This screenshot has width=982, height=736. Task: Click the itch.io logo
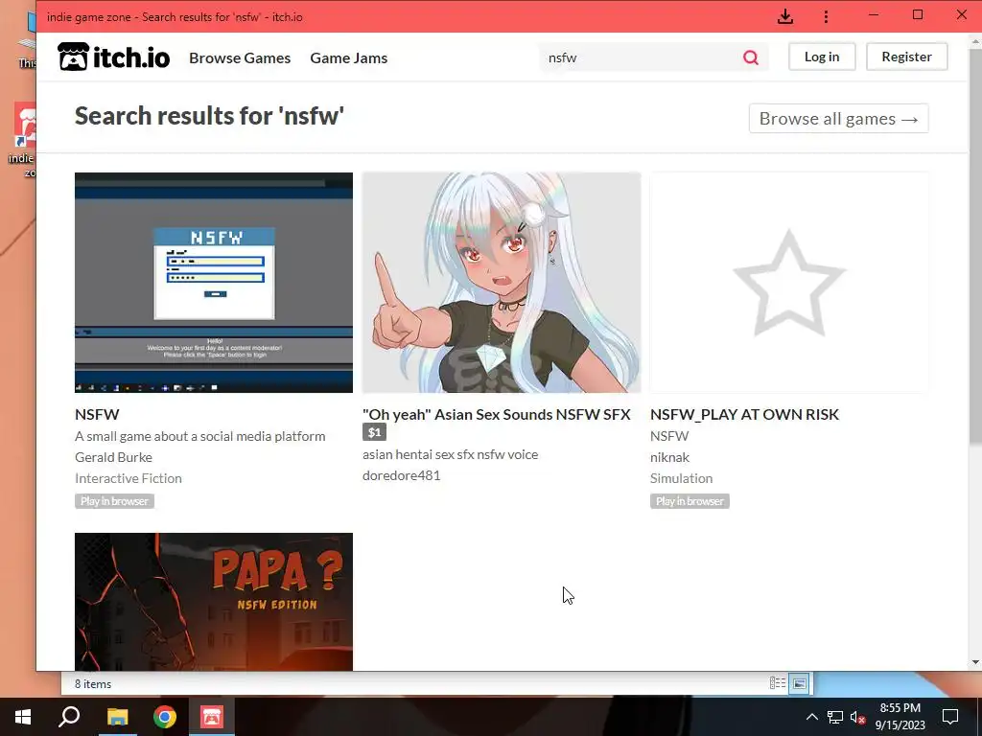113,57
